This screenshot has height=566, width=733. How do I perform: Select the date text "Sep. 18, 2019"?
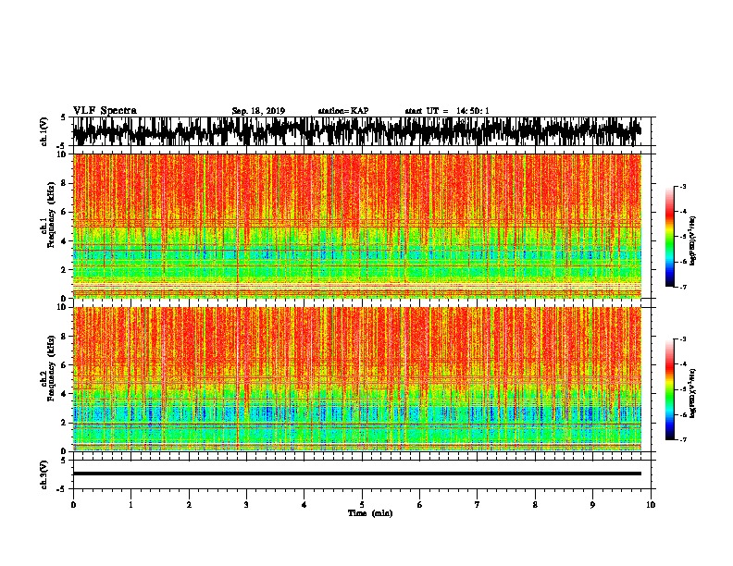click(258, 111)
